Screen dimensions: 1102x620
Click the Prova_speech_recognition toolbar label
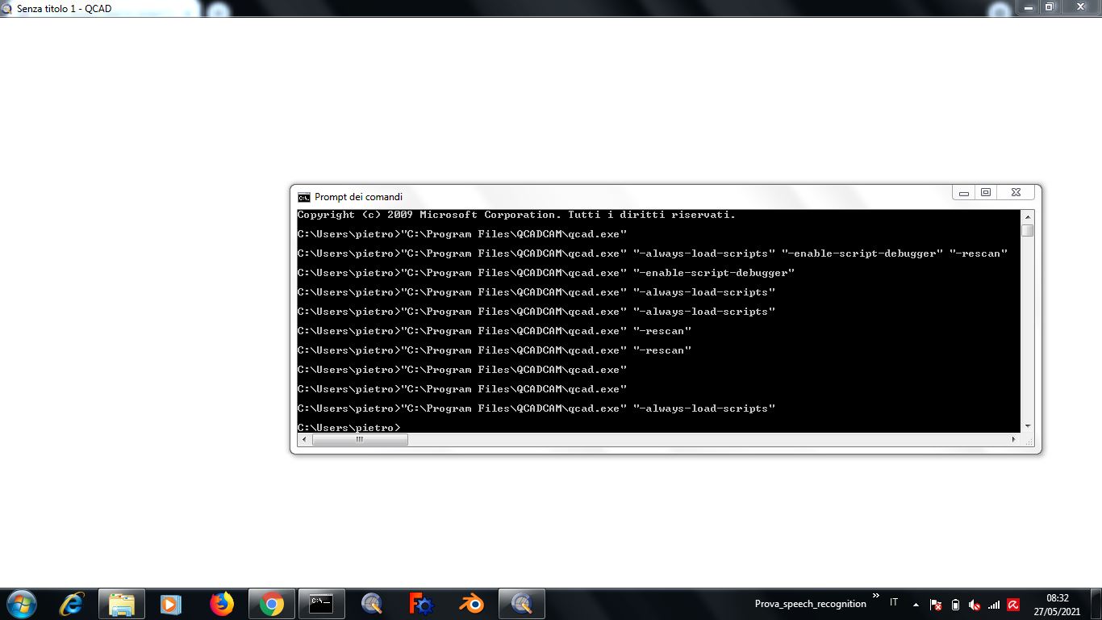(810, 604)
